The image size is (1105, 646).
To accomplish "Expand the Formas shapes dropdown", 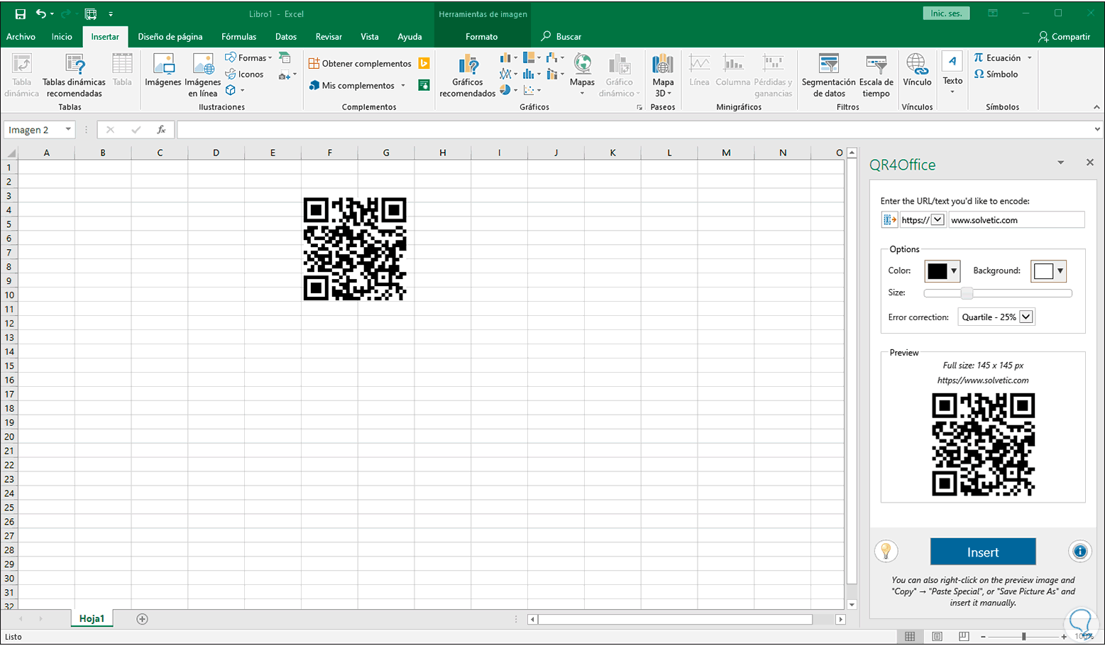I will [270, 58].
